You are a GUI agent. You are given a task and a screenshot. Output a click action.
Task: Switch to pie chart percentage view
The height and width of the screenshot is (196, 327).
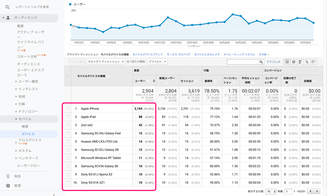click(294, 62)
